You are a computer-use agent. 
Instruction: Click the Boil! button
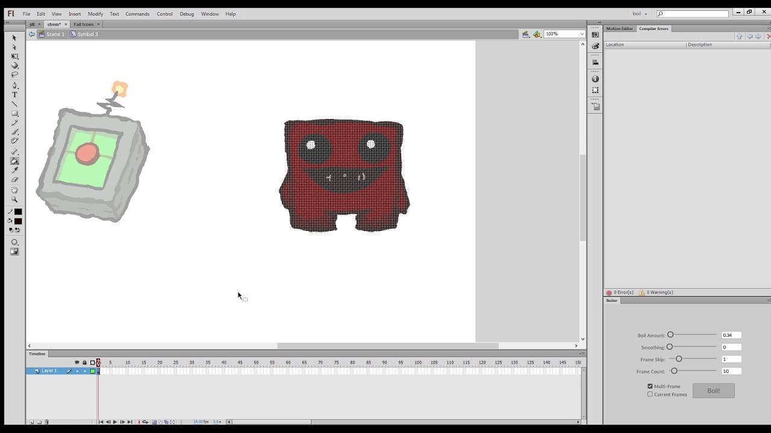713,391
